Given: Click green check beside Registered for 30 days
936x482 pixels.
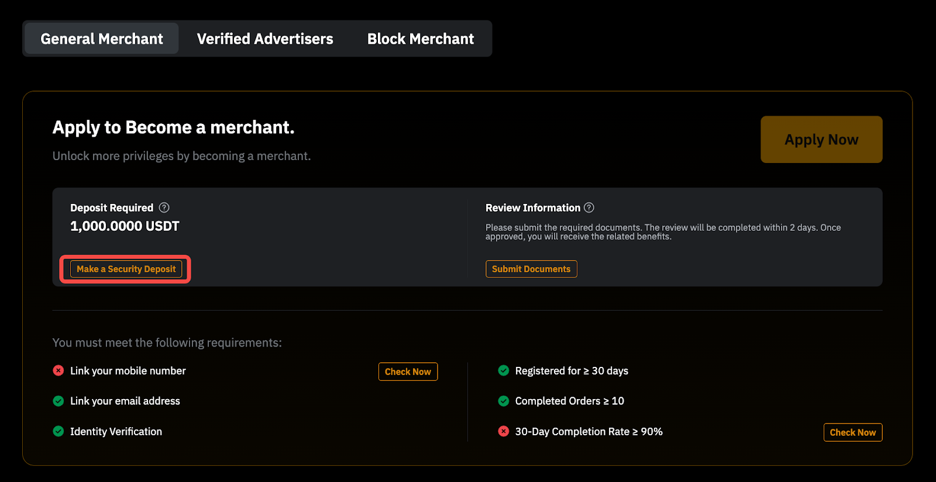Looking at the screenshot, I should click(x=503, y=370).
